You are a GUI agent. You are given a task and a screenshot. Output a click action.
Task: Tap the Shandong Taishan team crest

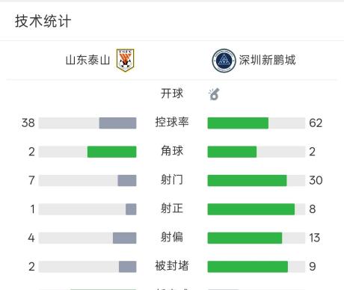[x=126, y=60]
